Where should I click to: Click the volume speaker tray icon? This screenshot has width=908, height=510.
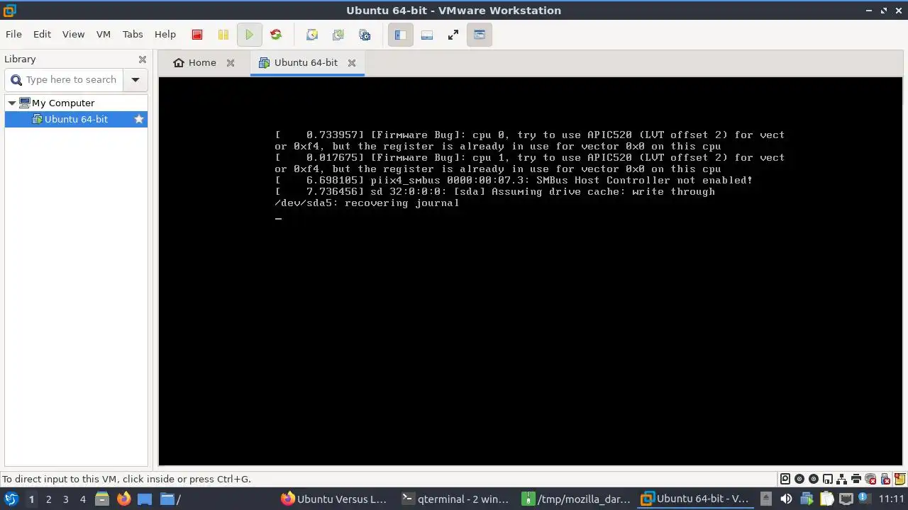pos(786,499)
